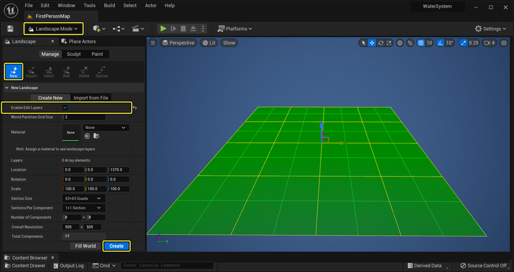Click the Create landscape button

[117, 246]
